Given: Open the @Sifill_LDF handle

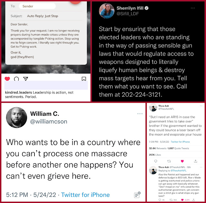Looking at the screenshot, I should click(x=127, y=13).
